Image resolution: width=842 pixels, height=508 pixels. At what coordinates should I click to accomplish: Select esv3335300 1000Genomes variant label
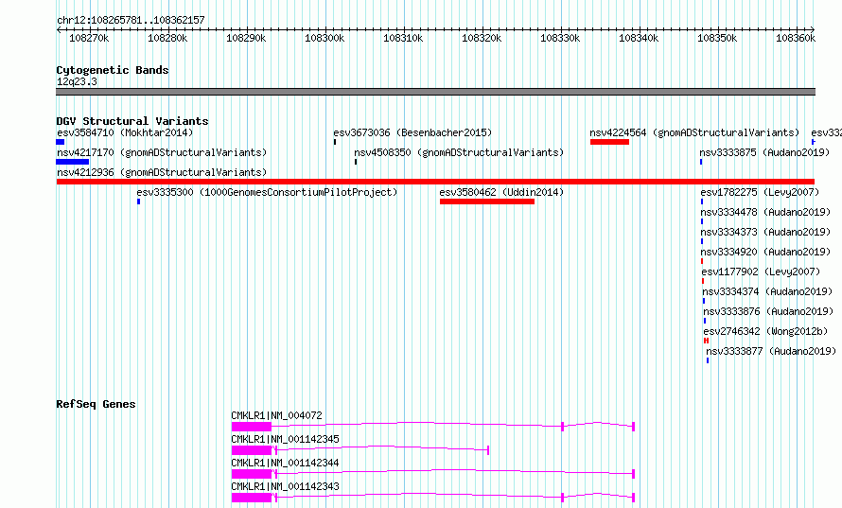click(x=267, y=192)
